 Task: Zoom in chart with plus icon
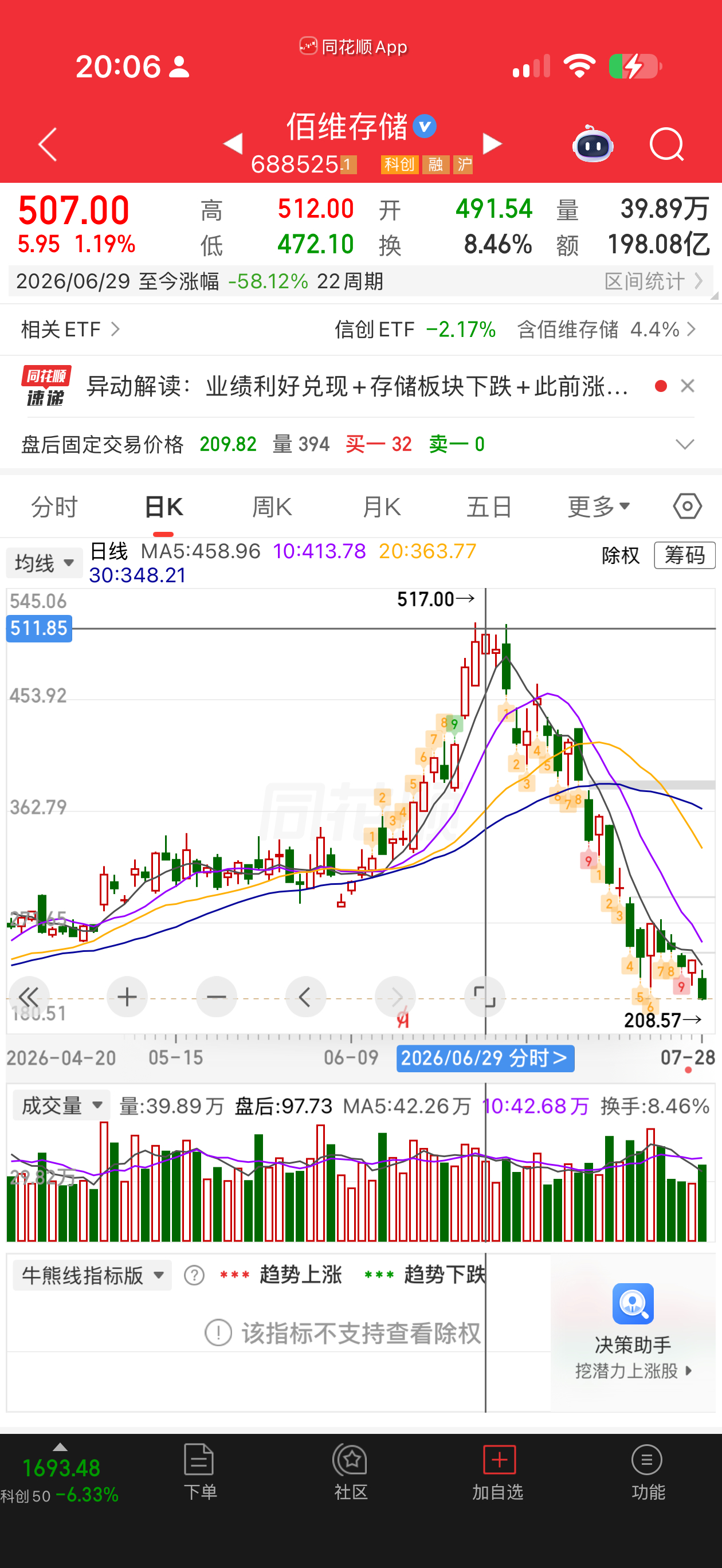(x=127, y=997)
